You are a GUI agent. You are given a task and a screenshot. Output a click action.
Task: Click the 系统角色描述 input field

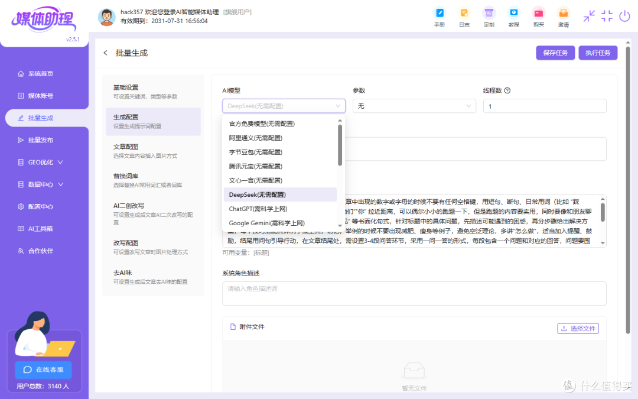[414, 293]
